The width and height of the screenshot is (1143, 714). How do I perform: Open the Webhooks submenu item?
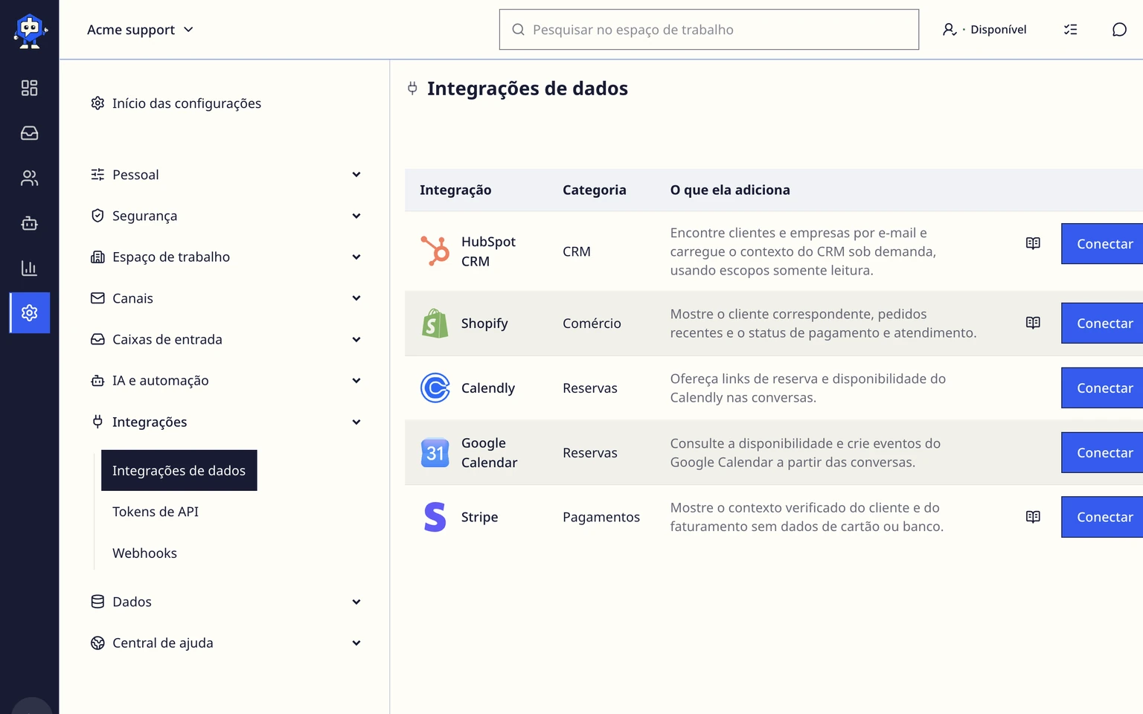point(145,553)
